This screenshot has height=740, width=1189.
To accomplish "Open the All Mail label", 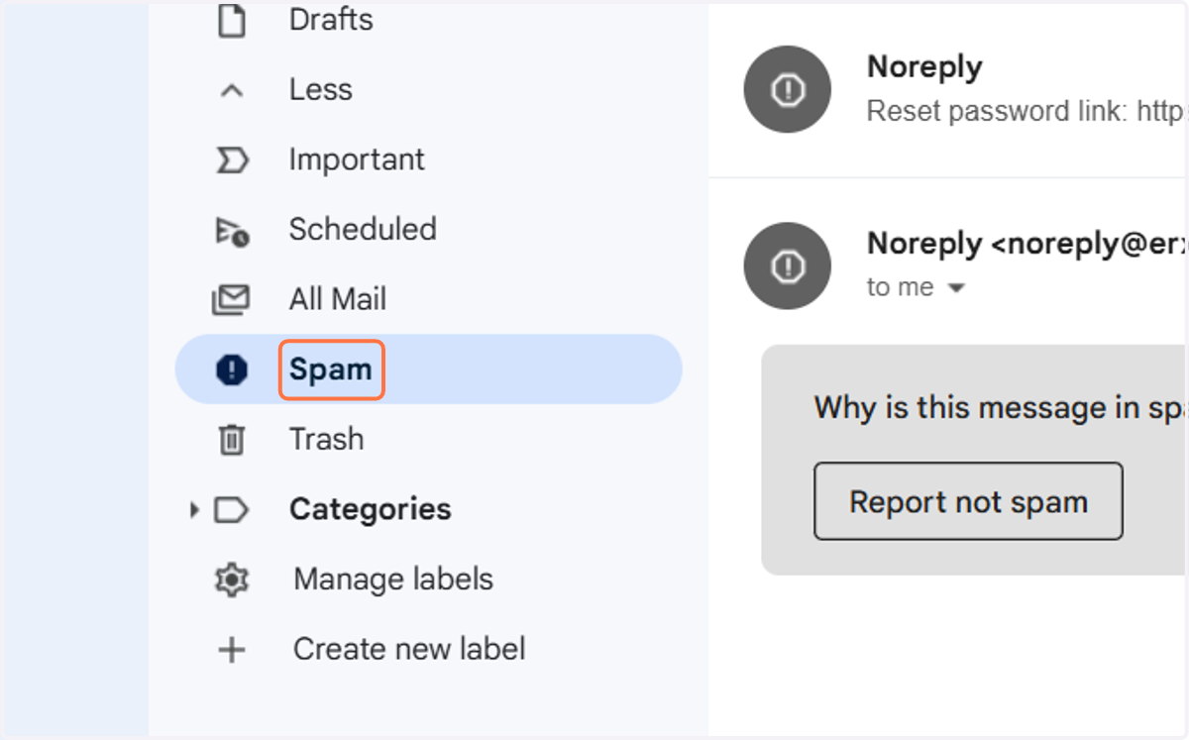I will click(338, 299).
